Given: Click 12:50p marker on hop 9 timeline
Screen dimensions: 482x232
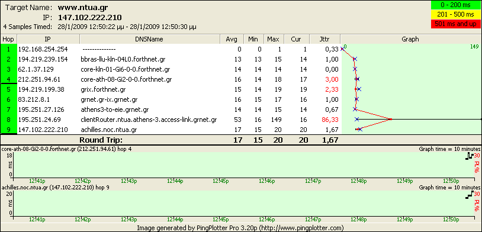Looking at the screenshot, I should [x=451, y=220].
